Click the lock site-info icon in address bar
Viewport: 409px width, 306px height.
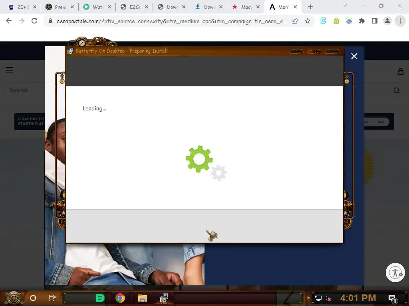click(x=50, y=21)
